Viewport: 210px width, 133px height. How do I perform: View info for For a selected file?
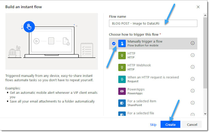point(192,114)
